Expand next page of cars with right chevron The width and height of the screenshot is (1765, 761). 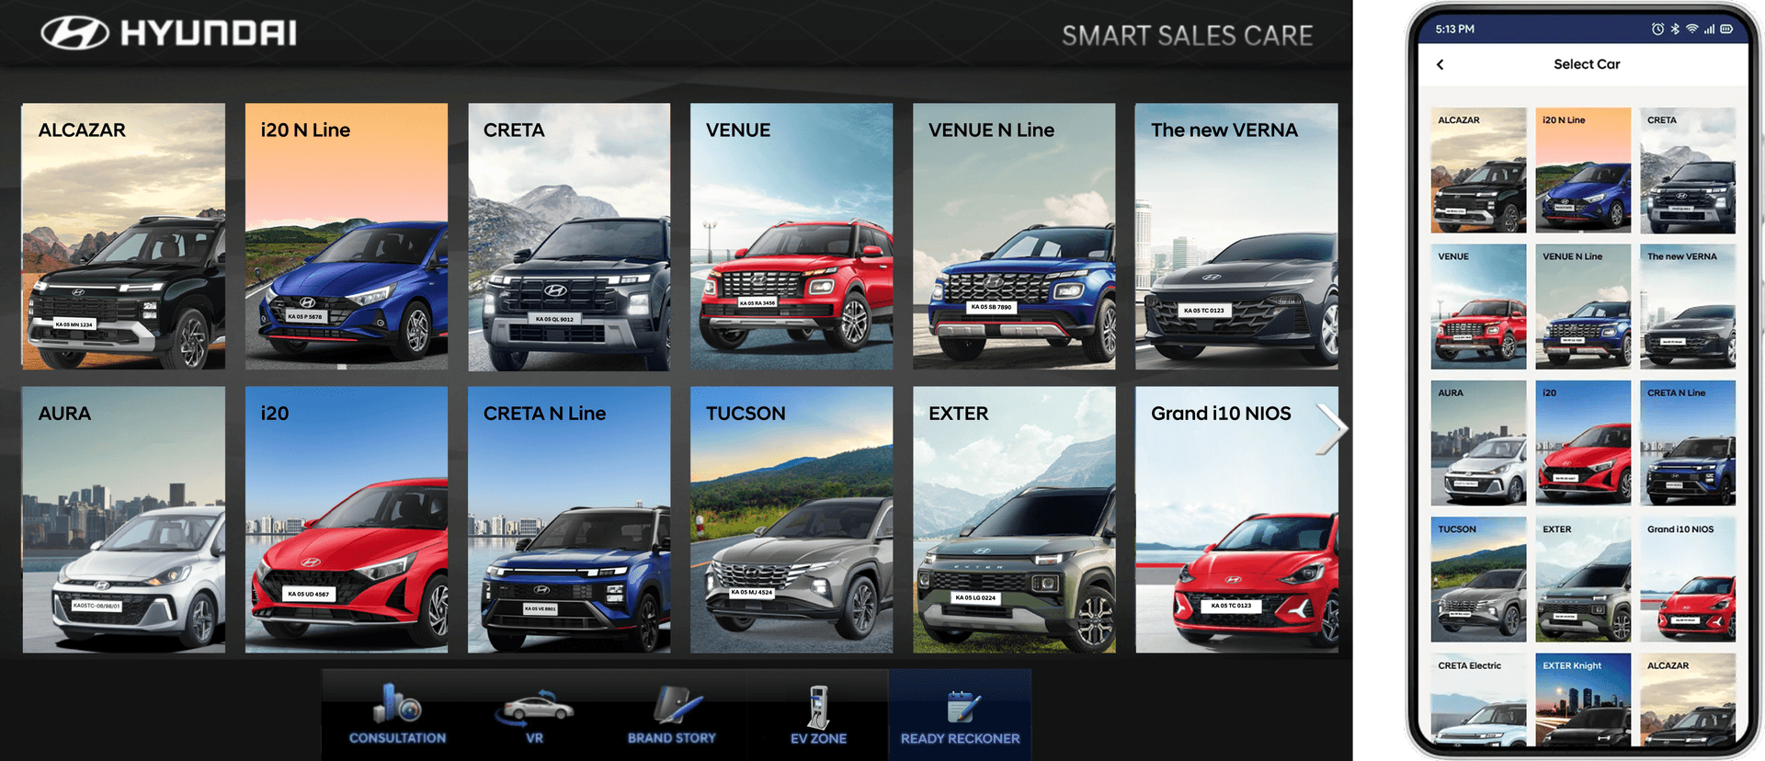pyautogui.click(x=1330, y=428)
